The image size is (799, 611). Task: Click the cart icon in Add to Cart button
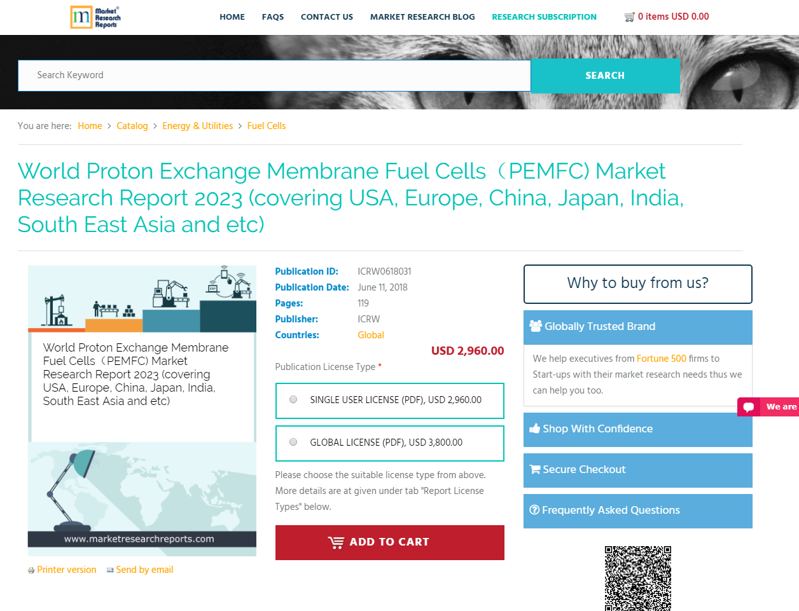(336, 542)
